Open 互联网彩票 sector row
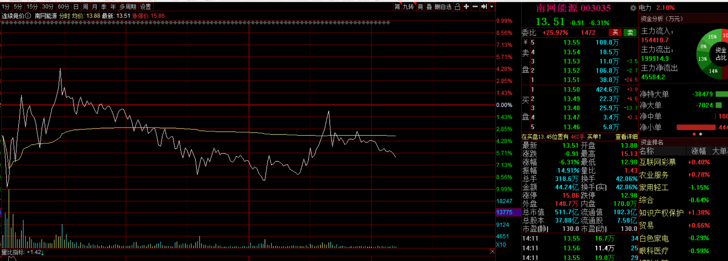The width and height of the screenshot is (728, 261). (x=684, y=162)
